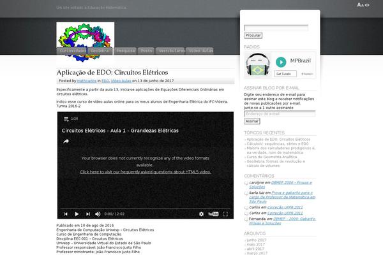Open recent topic GeoGebra: formas de revolução
The width and height of the screenshot is (383, 255).
pyautogui.click(x=276, y=163)
